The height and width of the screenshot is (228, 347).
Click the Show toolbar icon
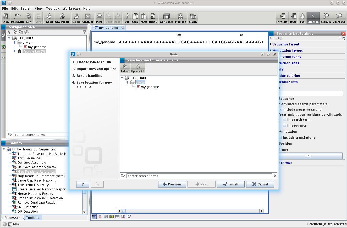point(5,18)
